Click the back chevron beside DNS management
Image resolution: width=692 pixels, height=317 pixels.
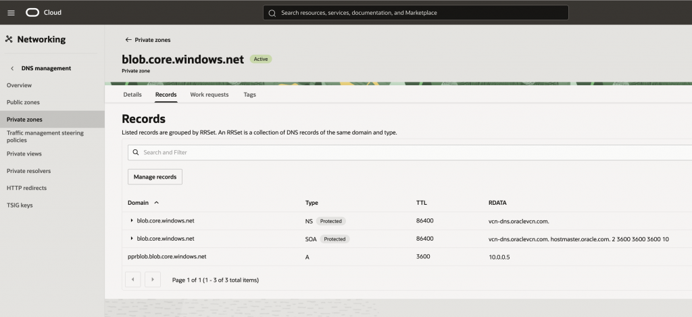point(12,68)
